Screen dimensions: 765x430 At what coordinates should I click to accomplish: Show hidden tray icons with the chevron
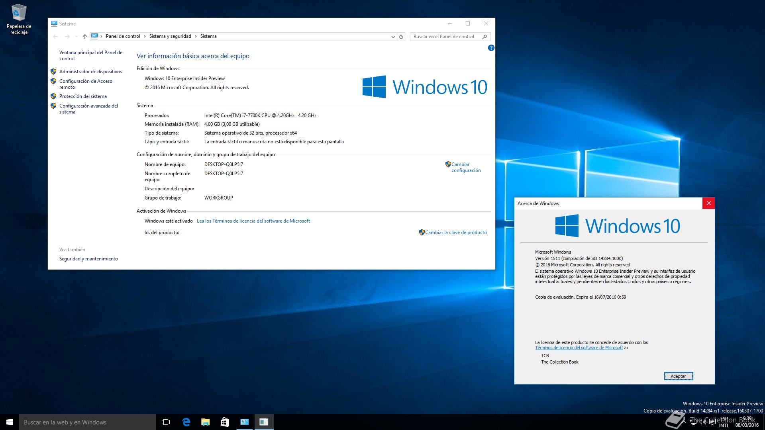(x=685, y=422)
